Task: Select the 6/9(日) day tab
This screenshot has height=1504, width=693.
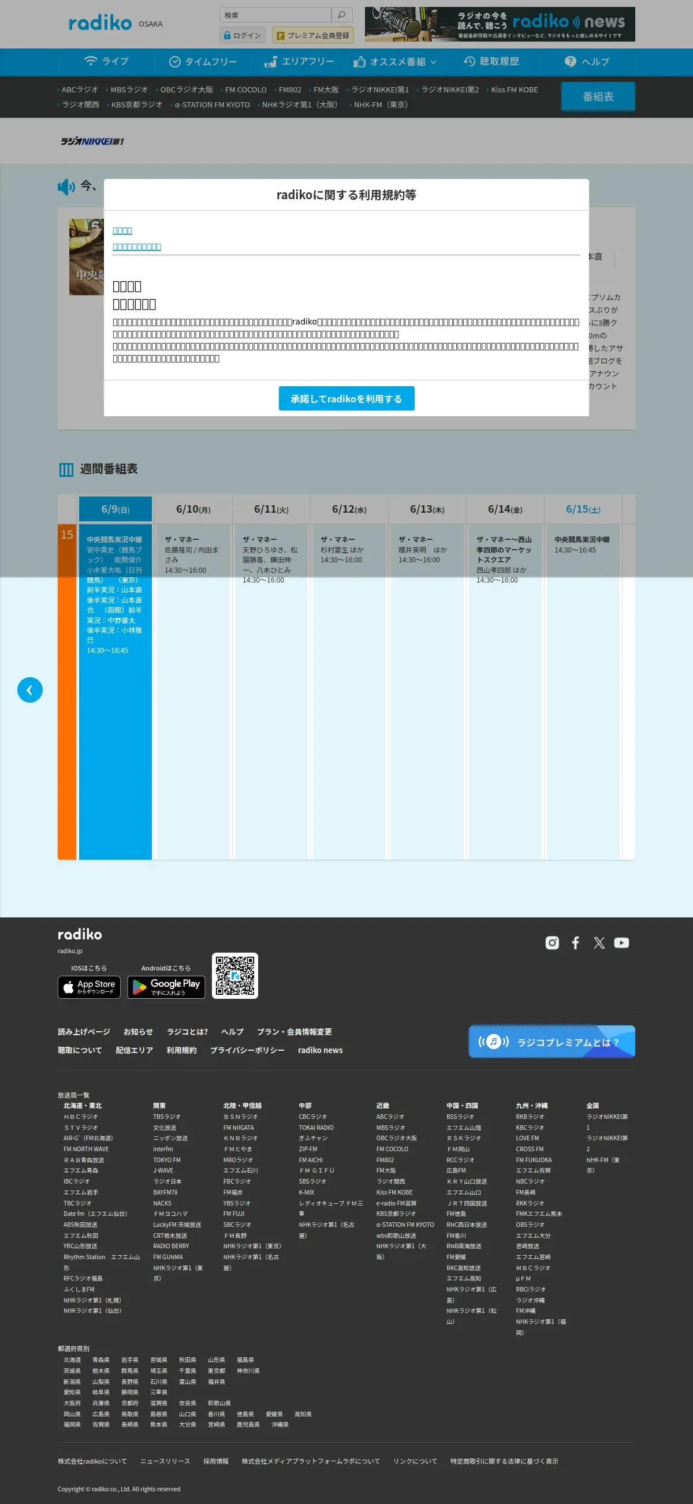Action: (115, 509)
